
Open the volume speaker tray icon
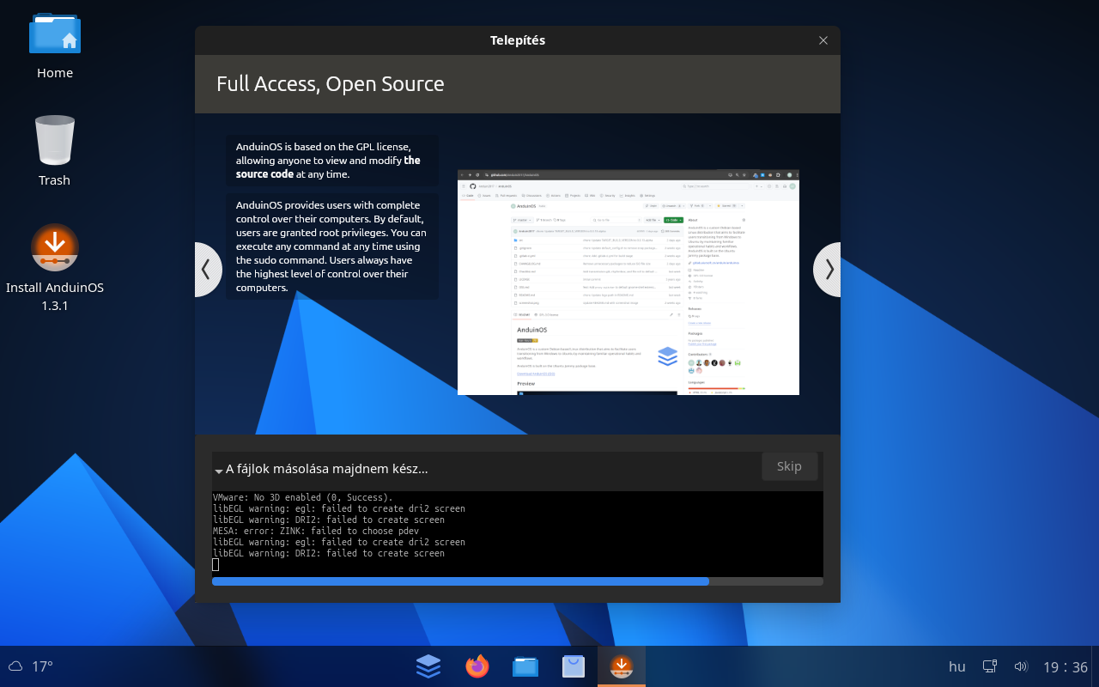point(1021,666)
